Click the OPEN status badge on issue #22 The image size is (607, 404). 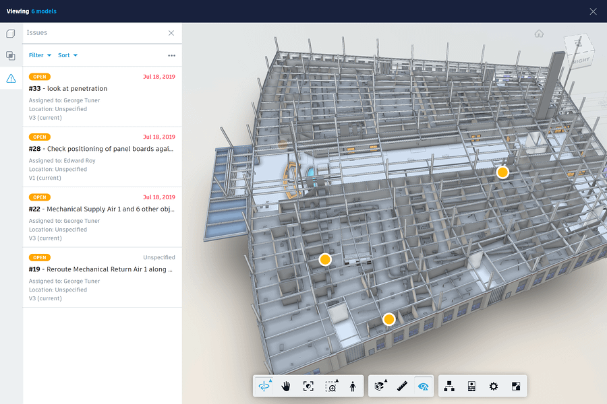click(x=40, y=197)
